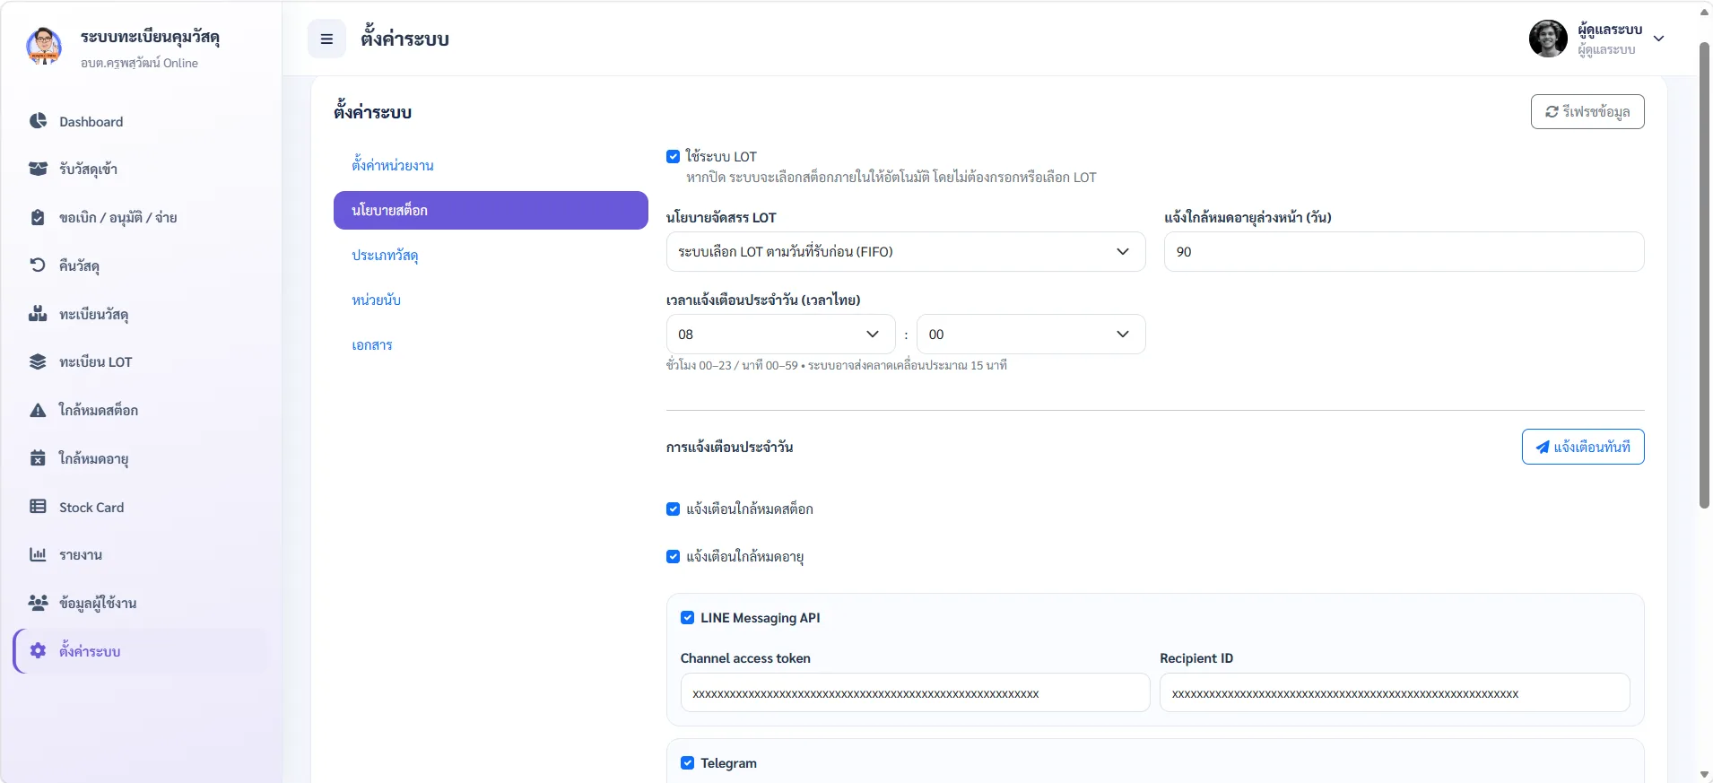Click the user avatar photo
The image size is (1713, 783).
click(x=1548, y=39)
